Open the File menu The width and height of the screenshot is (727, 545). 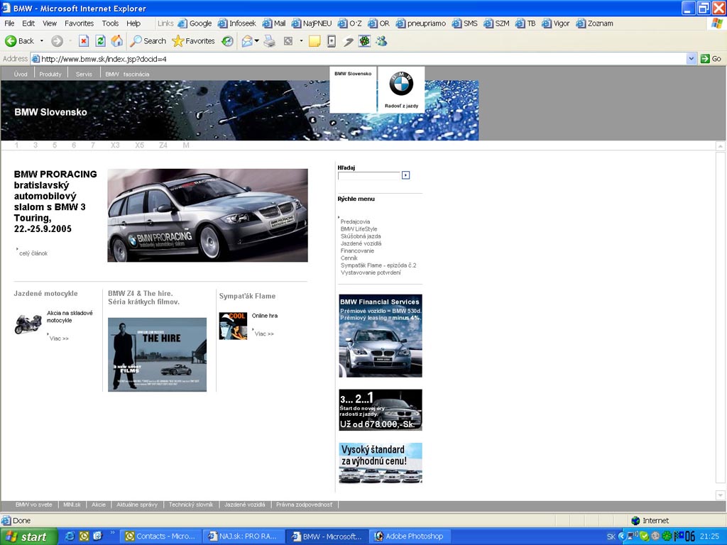point(9,23)
